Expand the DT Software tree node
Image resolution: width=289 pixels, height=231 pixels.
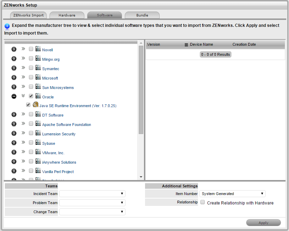click(14, 114)
